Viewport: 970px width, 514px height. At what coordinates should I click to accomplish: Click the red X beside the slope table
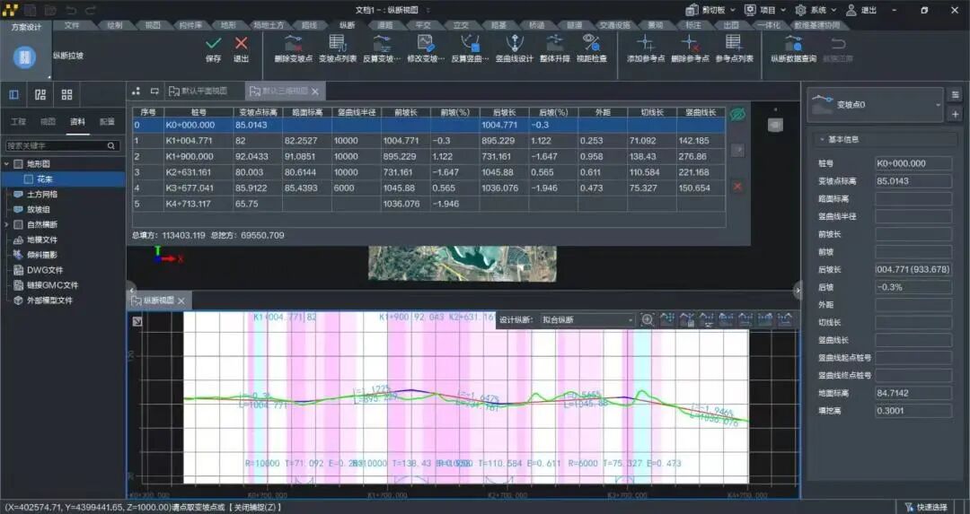tap(737, 186)
